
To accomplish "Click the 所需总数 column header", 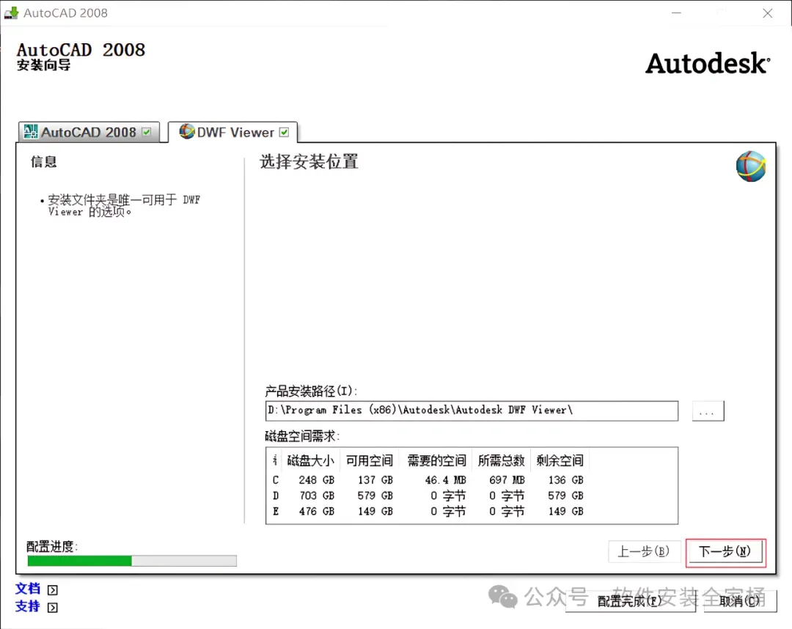I will [501, 460].
